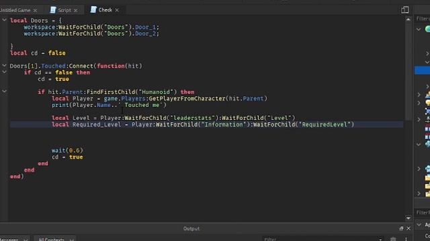
Task: Click the Players icon in Explorer tree
Action: click(428, 95)
